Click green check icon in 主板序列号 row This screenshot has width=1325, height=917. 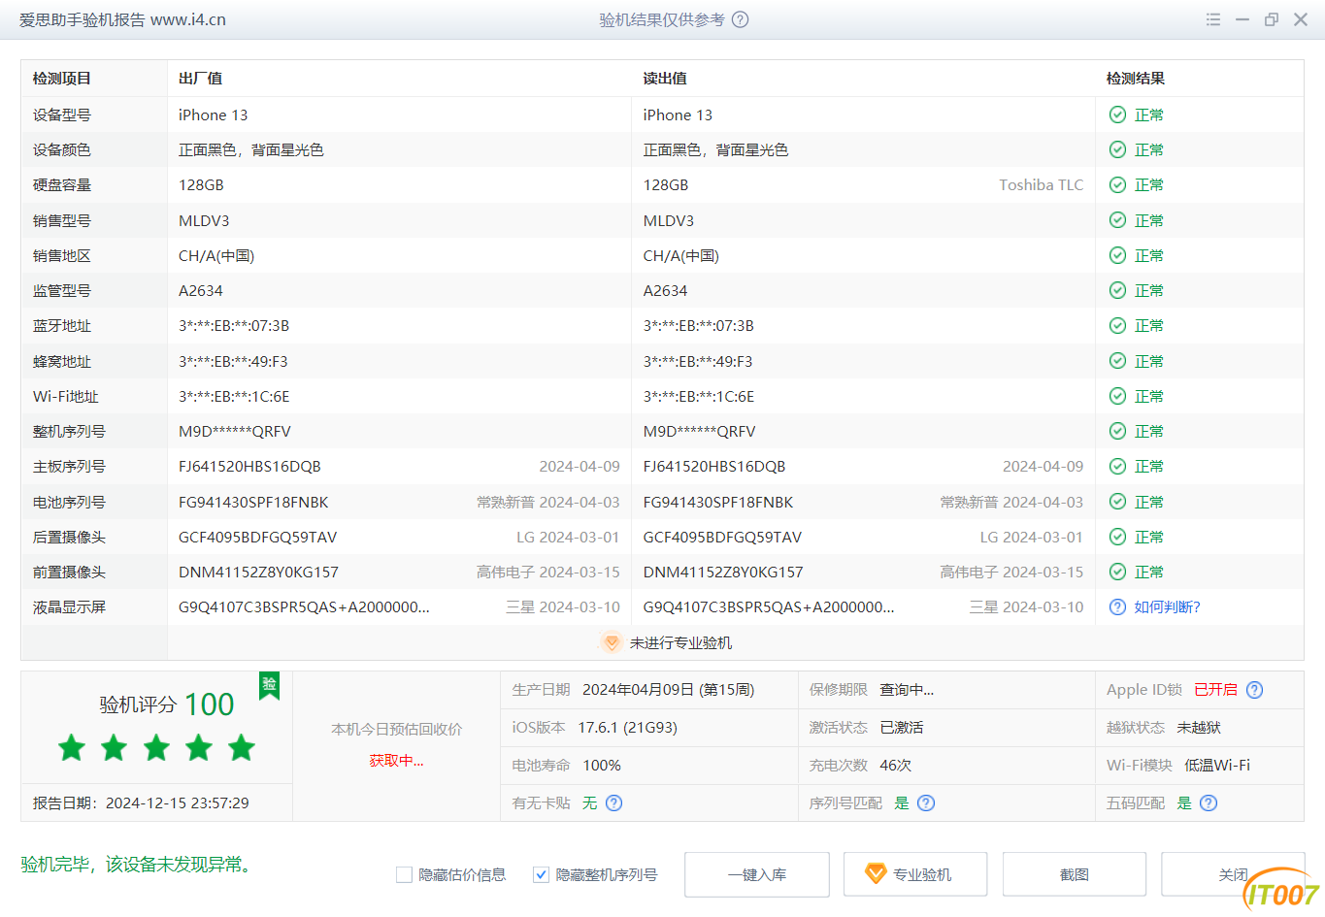coord(1117,466)
